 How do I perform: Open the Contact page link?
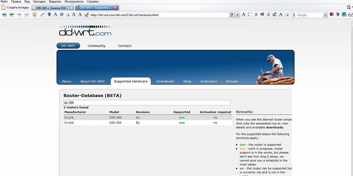coord(125,46)
